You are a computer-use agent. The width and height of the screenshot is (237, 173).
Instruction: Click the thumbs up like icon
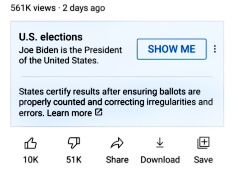(30, 143)
